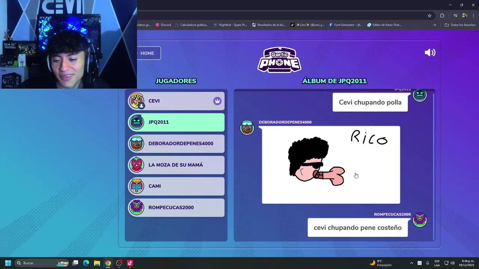
Task: Switch to Google Chrome in the taskbar
Action: [108, 263]
